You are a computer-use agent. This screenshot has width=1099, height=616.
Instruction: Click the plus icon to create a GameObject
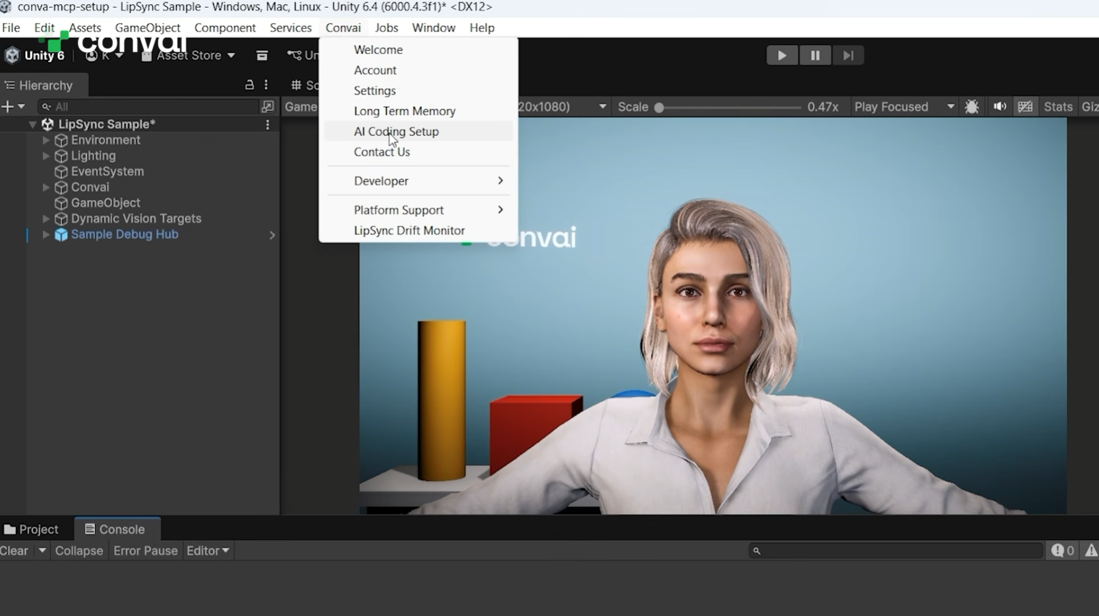point(7,107)
